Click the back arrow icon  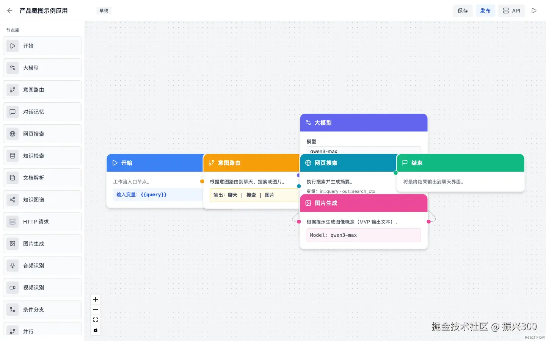10,11
